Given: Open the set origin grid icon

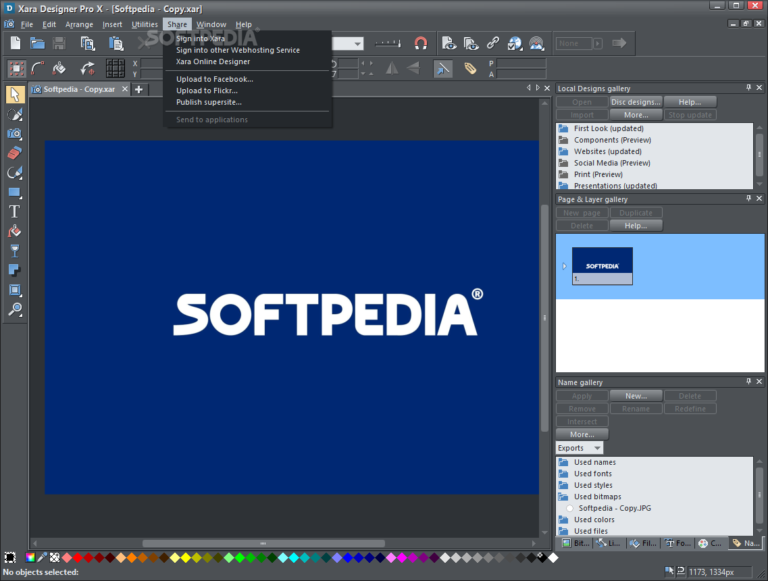Looking at the screenshot, I should [x=115, y=68].
